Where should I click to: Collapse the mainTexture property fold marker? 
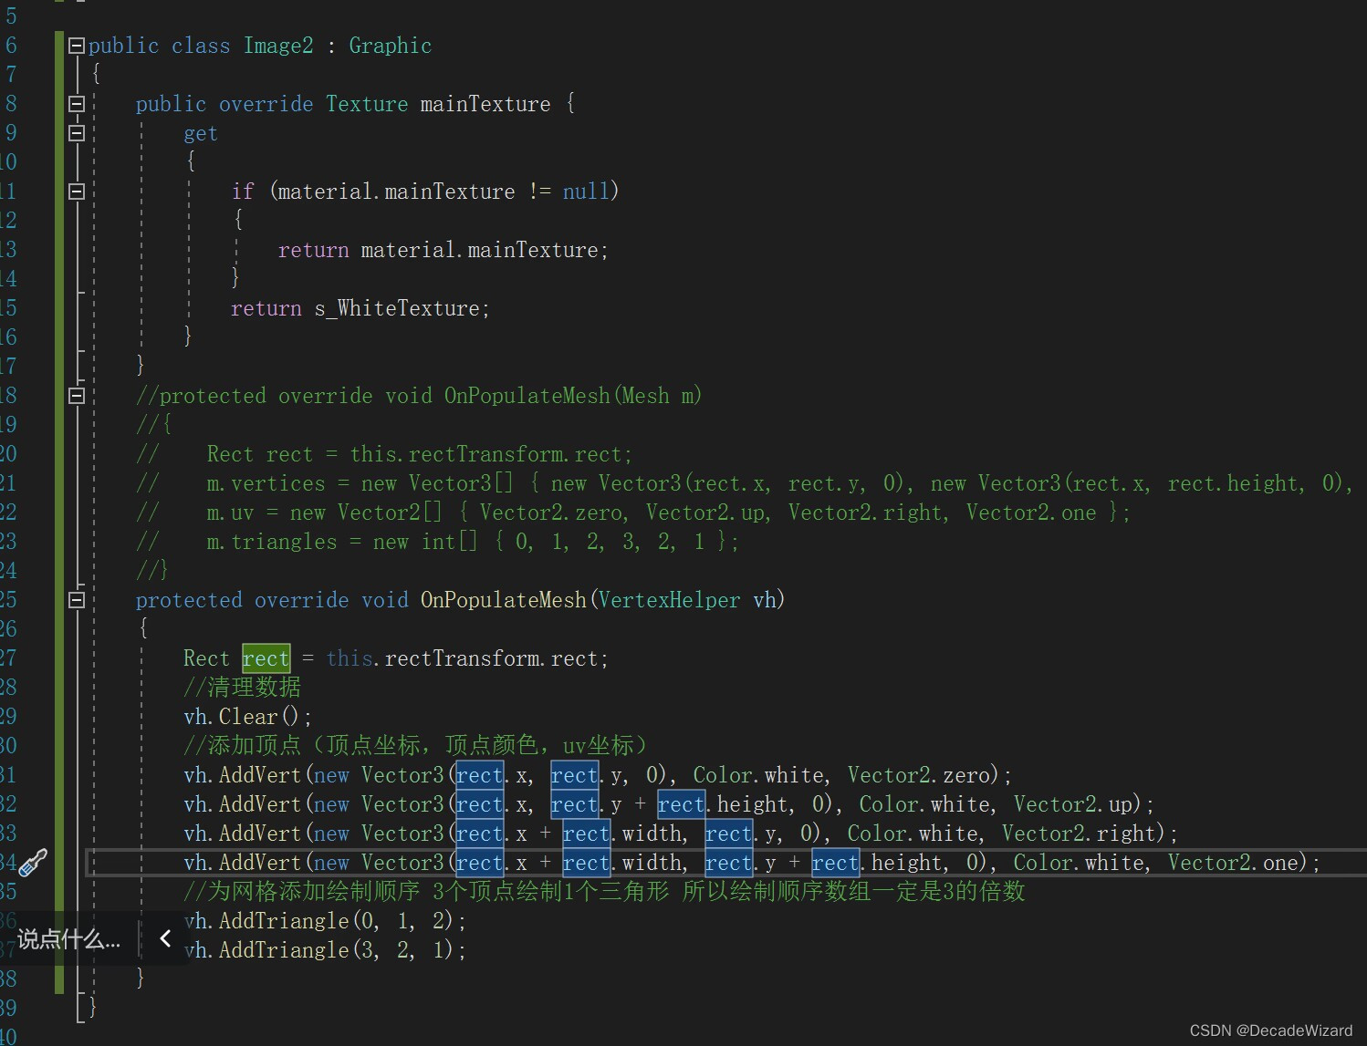(77, 104)
